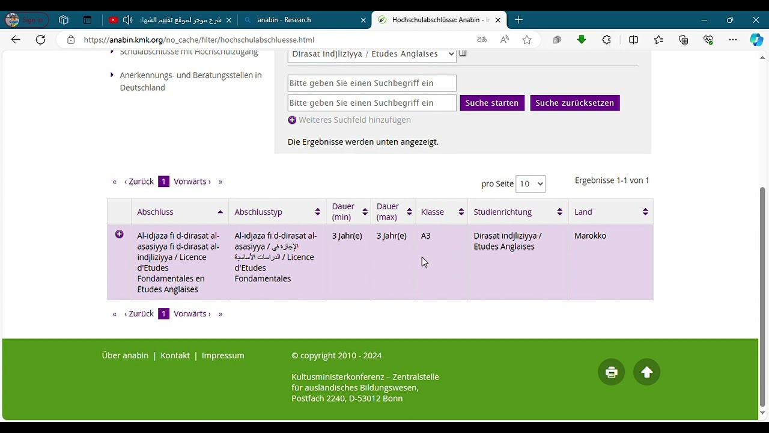
Task: Click the browser address bar URL
Action: pos(199,40)
